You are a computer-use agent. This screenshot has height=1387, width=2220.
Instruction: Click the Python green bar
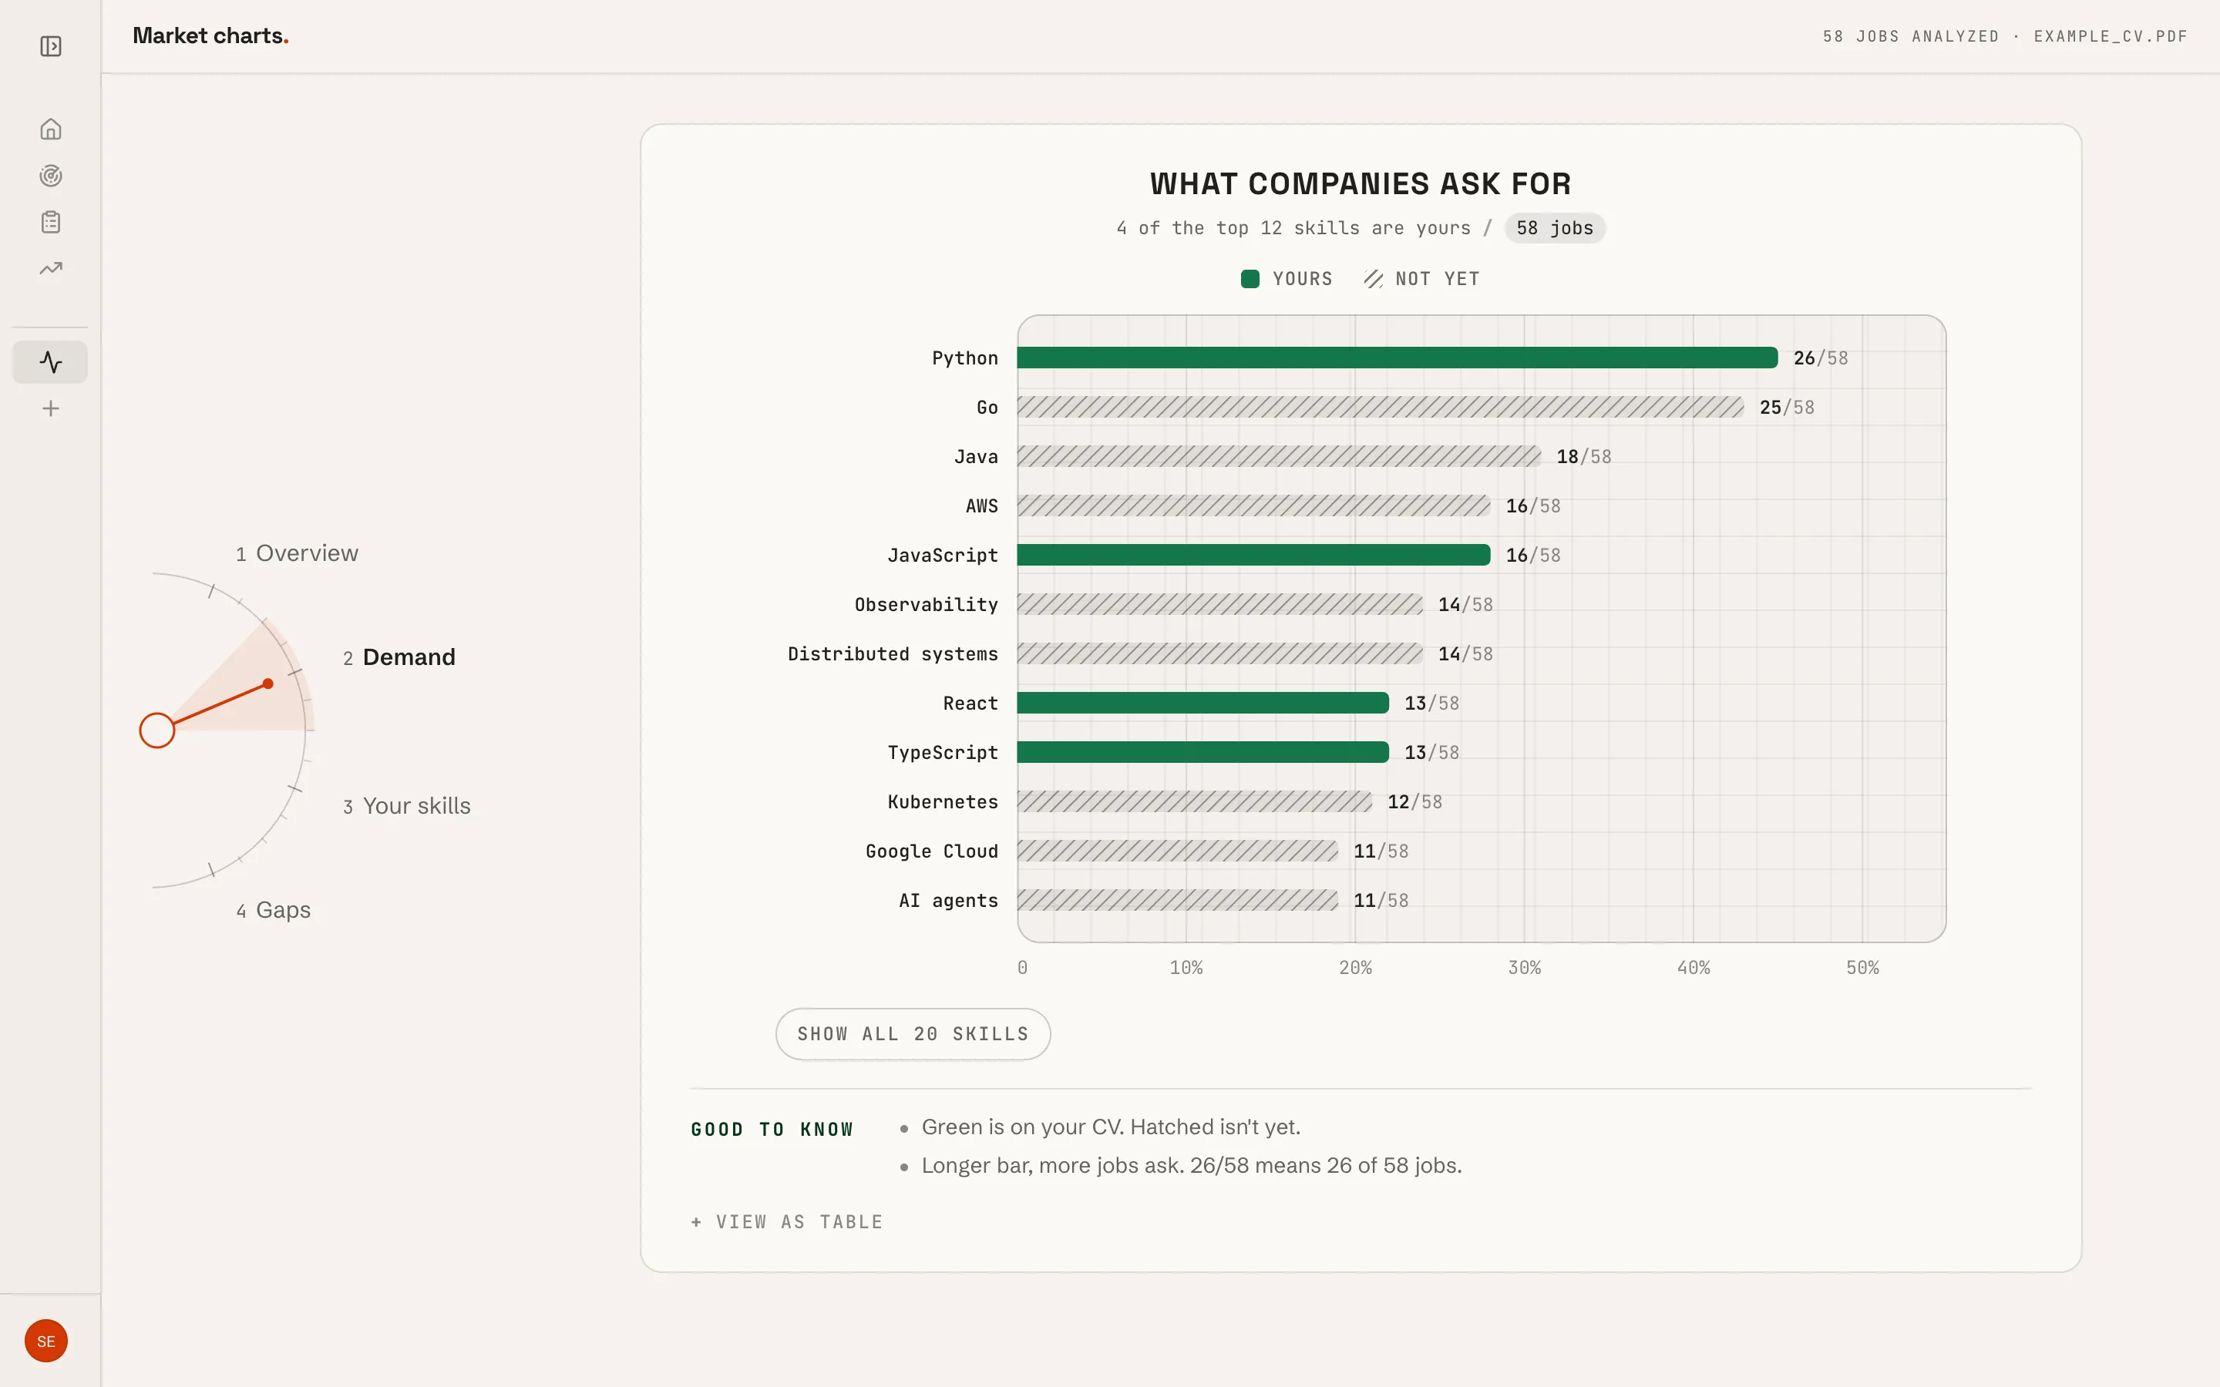pos(1397,358)
